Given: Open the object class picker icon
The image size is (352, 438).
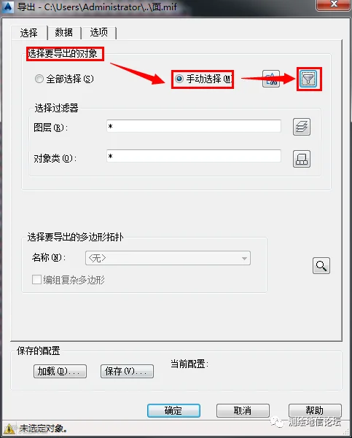Looking at the screenshot, I should pos(302,159).
